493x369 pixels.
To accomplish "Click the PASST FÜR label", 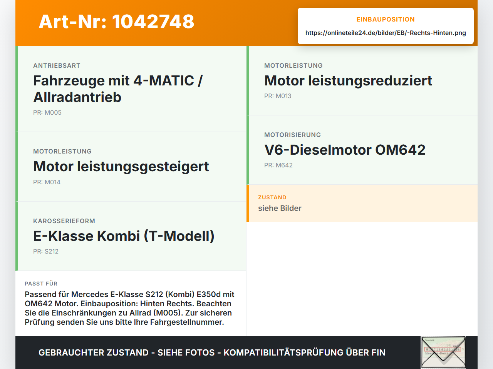I will point(41,284).
